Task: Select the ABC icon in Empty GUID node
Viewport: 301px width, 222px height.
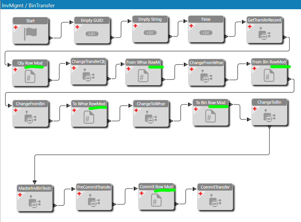Action: (x=92, y=34)
